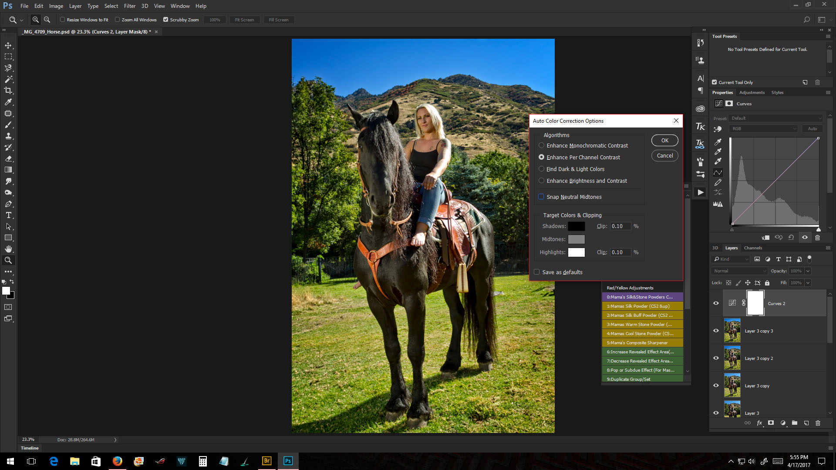Viewport: 836px width, 470px height.
Task: Select the Hand tool
Action: tap(8, 249)
